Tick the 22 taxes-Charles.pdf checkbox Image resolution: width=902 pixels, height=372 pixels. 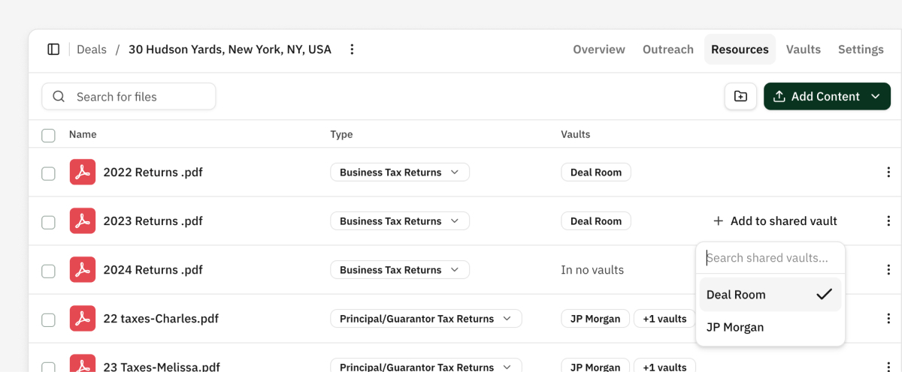[48, 319]
